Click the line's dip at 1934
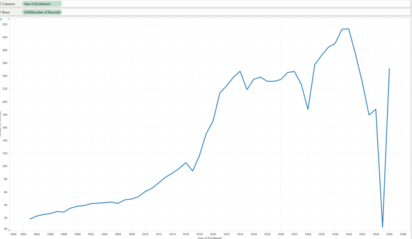Image resolution: width=412 pixels, height=239 pixels. [x=308, y=109]
